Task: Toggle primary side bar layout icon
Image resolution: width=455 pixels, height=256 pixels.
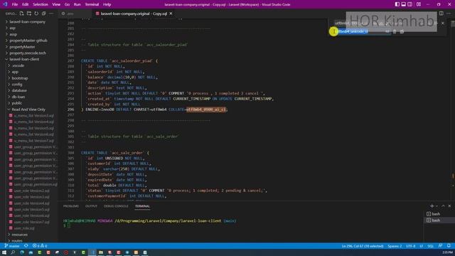Action: 397,4
